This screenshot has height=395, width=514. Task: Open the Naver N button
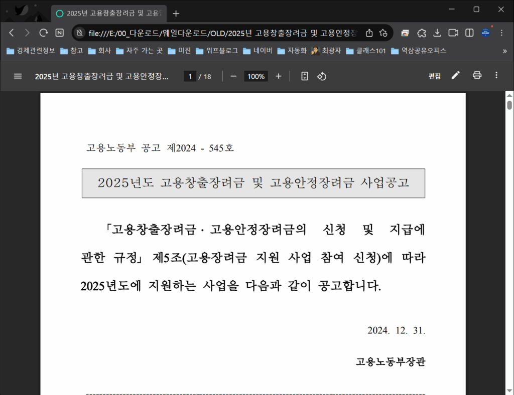59,33
